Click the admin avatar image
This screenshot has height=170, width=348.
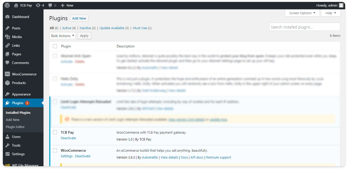pyautogui.click(x=341, y=5)
